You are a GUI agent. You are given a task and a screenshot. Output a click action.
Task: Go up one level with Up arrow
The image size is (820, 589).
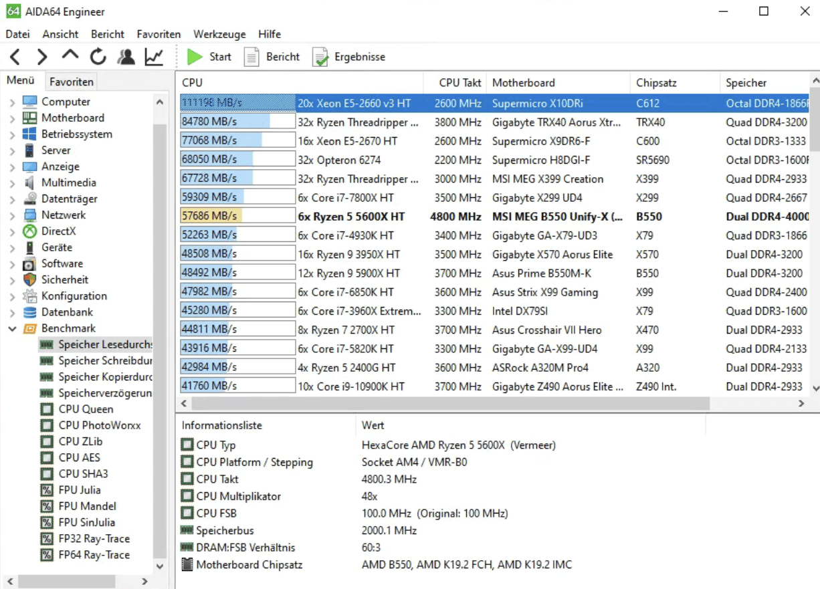pyautogui.click(x=70, y=55)
